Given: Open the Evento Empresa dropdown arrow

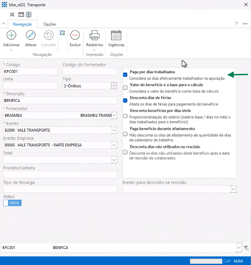Looking at the screenshot, I should 114,145.
